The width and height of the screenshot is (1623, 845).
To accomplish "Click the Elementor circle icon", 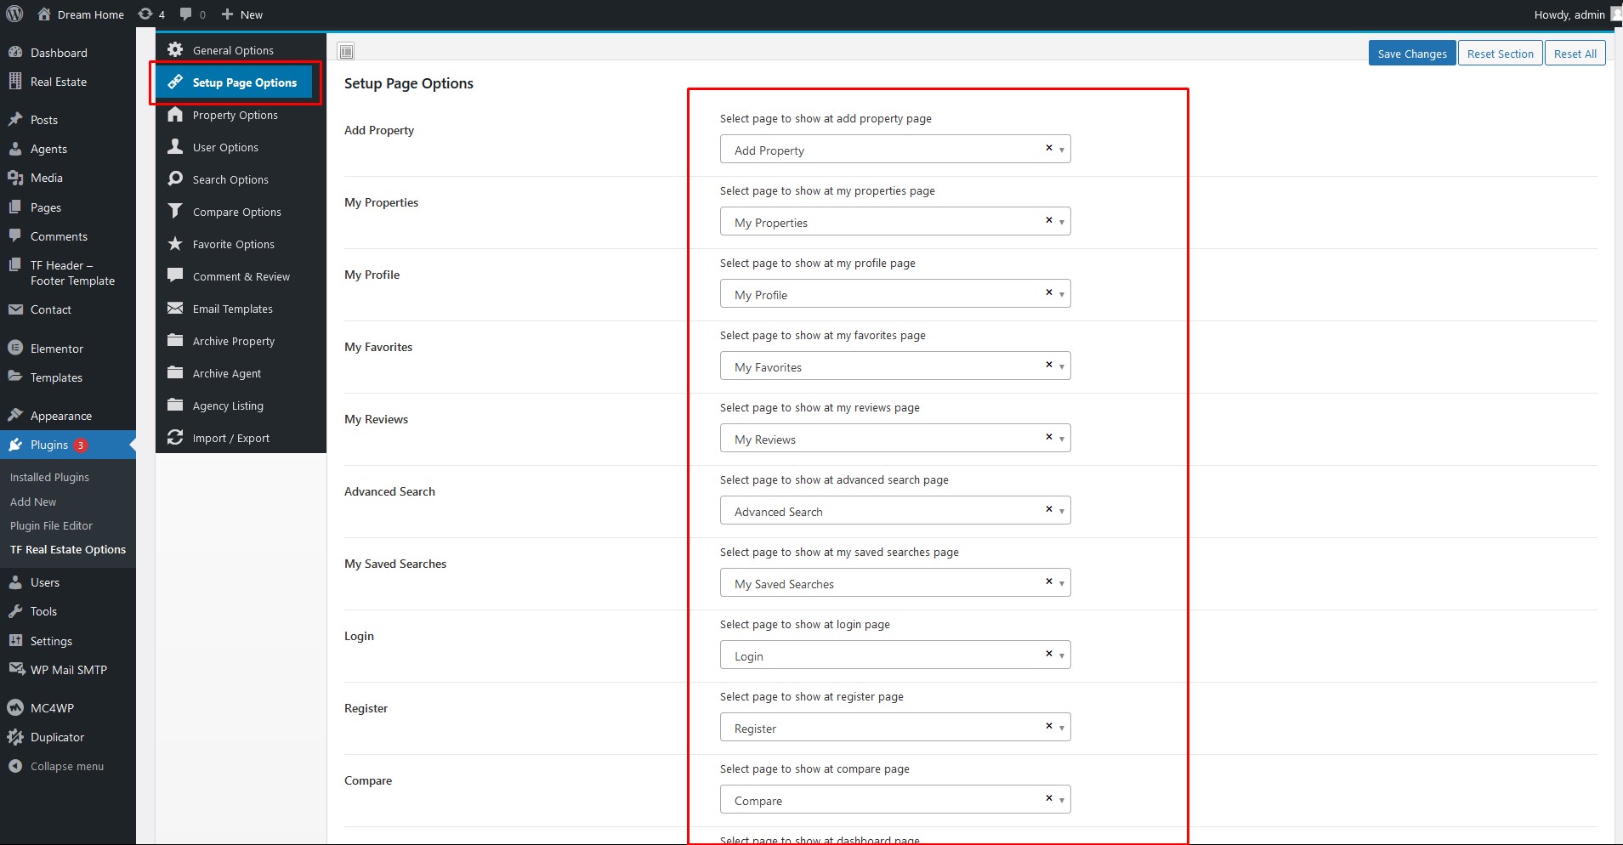I will 15,348.
